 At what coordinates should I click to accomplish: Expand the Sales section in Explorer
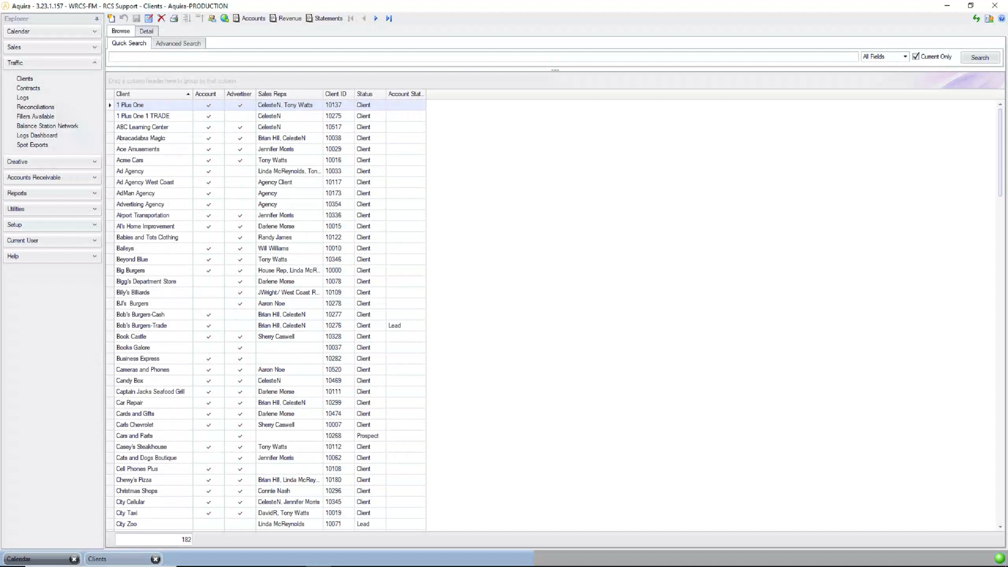pyautogui.click(x=52, y=47)
